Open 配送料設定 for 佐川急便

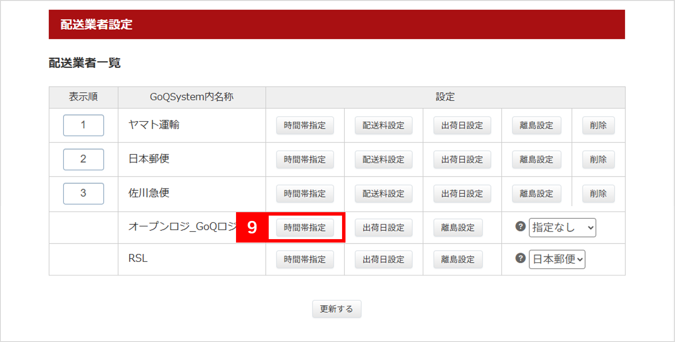point(383,194)
